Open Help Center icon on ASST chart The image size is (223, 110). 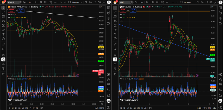pos(220,107)
